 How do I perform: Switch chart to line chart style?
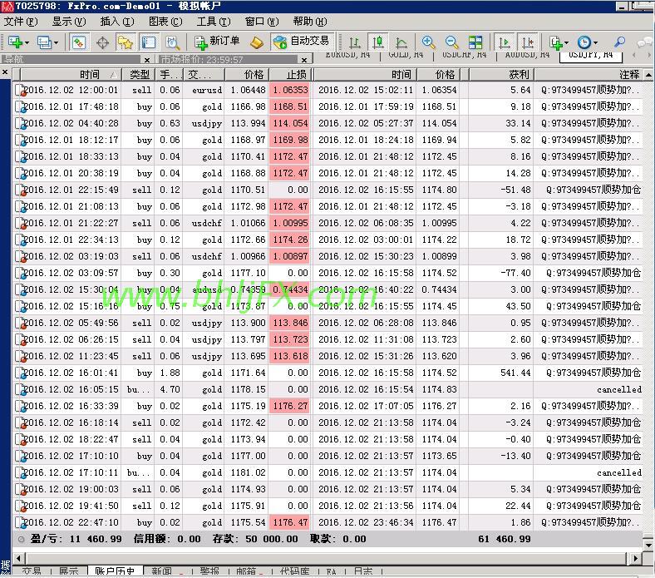[401, 42]
